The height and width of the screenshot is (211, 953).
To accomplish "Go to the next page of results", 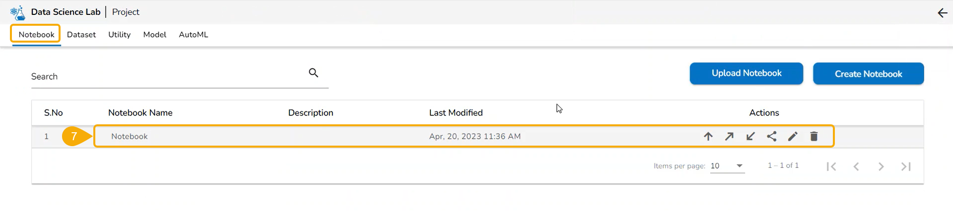I will [881, 166].
